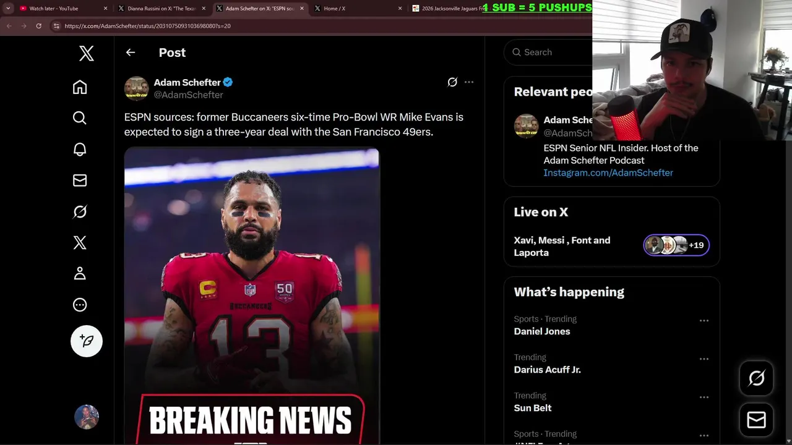Screen dimensions: 792x445
Task: Open floating messages button at bottom right
Action: [757, 420]
